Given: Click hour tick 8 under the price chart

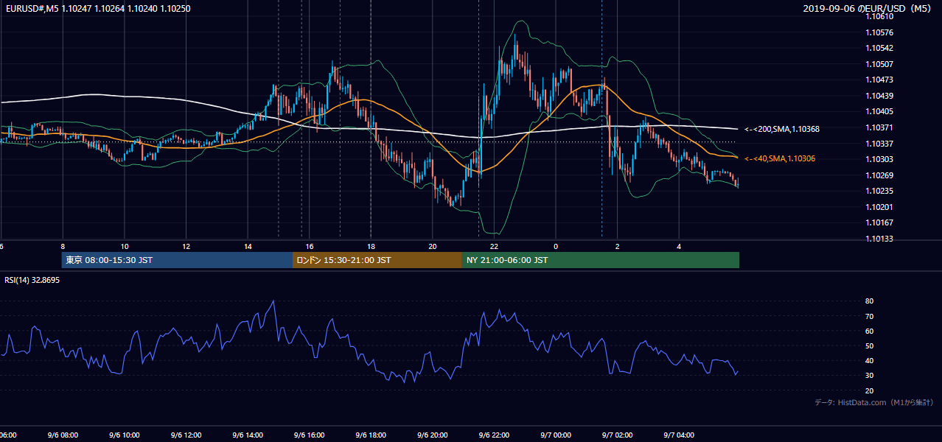Looking at the screenshot, I should click(x=63, y=247).
